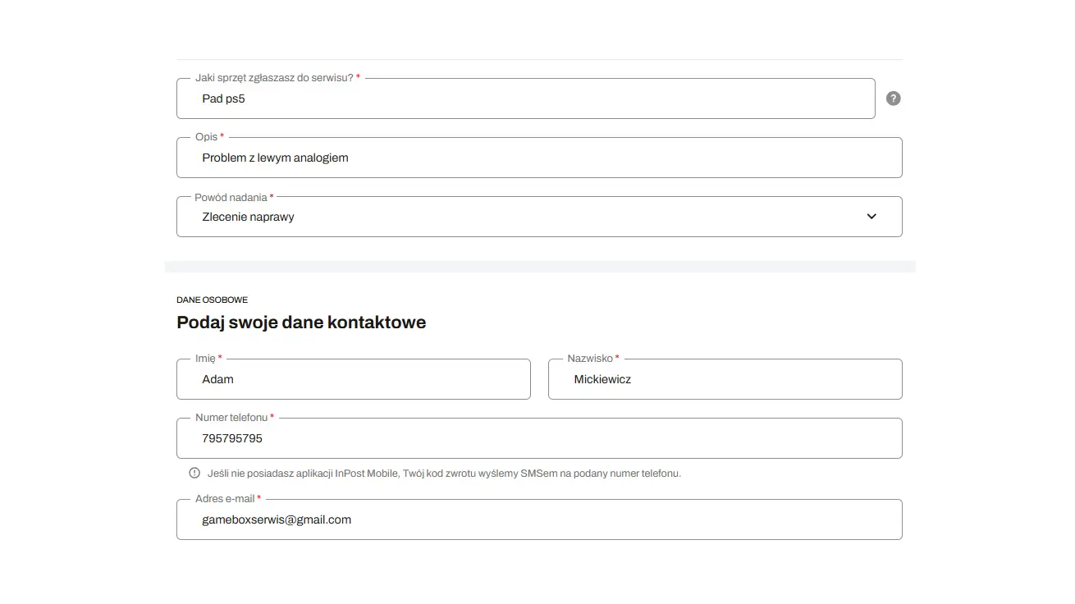
Task: Focus the e-mail field with gameboxserwis@gmail.com
Action: click(538, 520)
